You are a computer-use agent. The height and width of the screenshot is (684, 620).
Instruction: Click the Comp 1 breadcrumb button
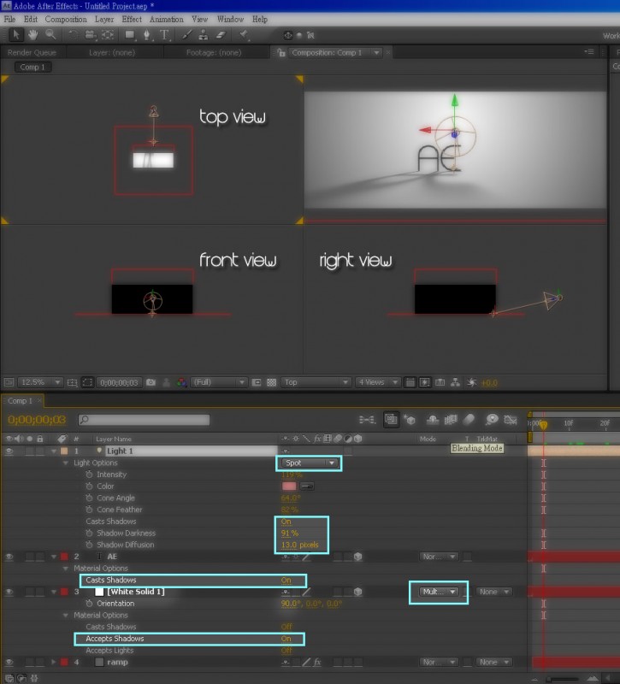pyautogui.click(x=32, y=68)
